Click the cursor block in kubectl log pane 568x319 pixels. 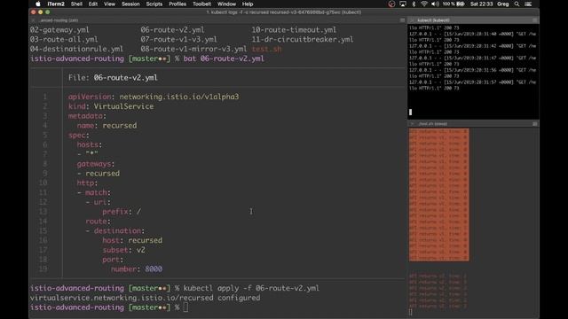pos(410,113)
